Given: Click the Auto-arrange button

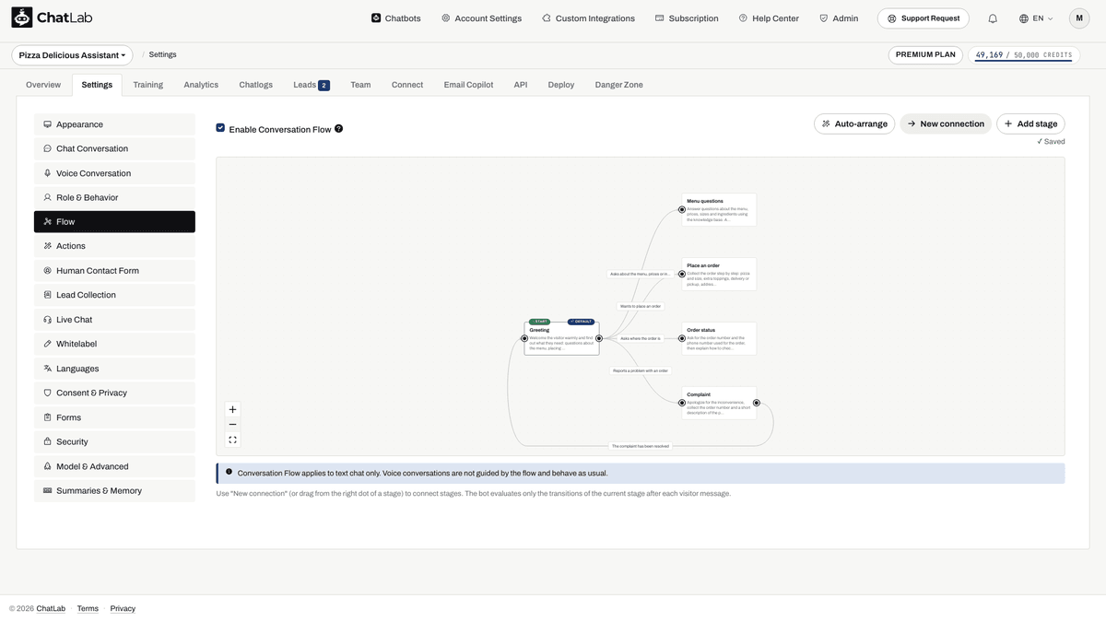Looking at the screenshot, I should 854,123.
